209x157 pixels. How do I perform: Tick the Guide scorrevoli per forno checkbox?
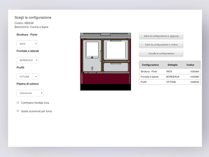point(18,111)
